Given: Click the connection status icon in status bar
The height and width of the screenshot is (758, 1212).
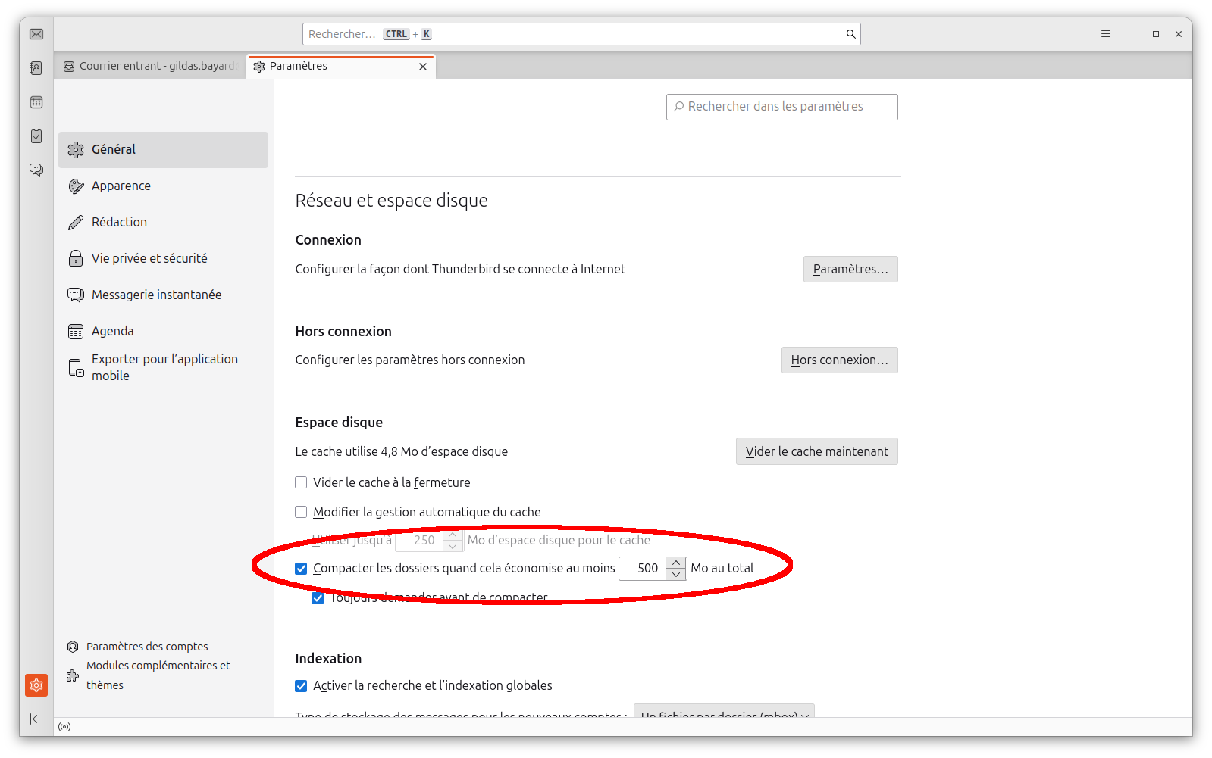Looking at the screenshot, I should [x=65, y=727].
